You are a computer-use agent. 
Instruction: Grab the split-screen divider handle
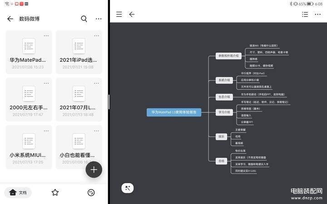[x=109, y=102]
